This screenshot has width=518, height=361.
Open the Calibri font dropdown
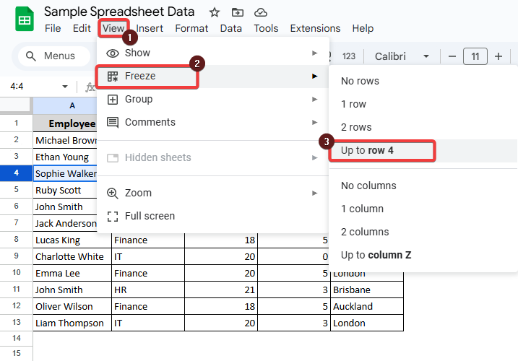point(402,56)
